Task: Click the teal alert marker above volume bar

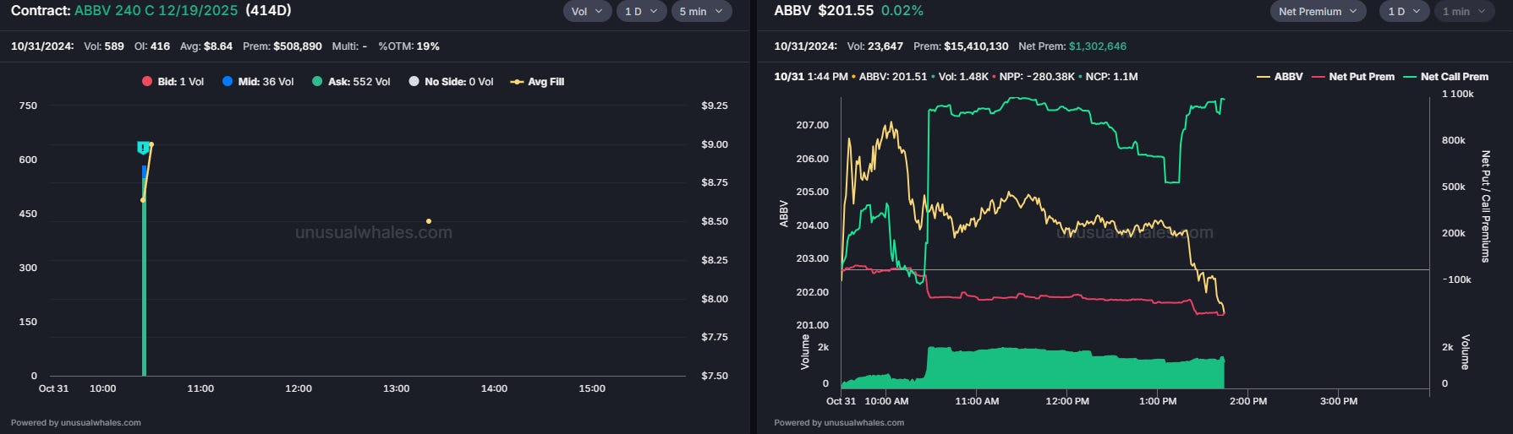Action: tap(144, 149)
